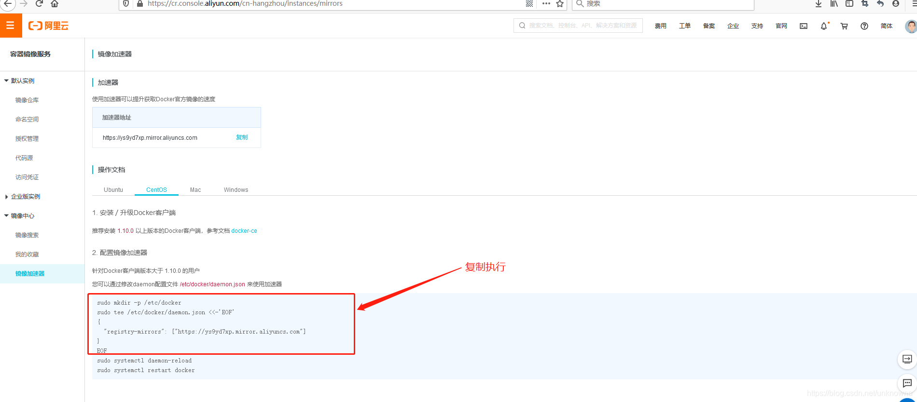Click the accelerator URL https://ys9yd7xp.mirror.aliyuncs.com
The height and width of the screenshot is (402, 917).
tap(150, 138)
